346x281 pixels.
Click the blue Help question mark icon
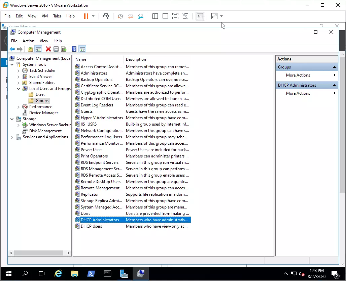click(x=74, y=49)
